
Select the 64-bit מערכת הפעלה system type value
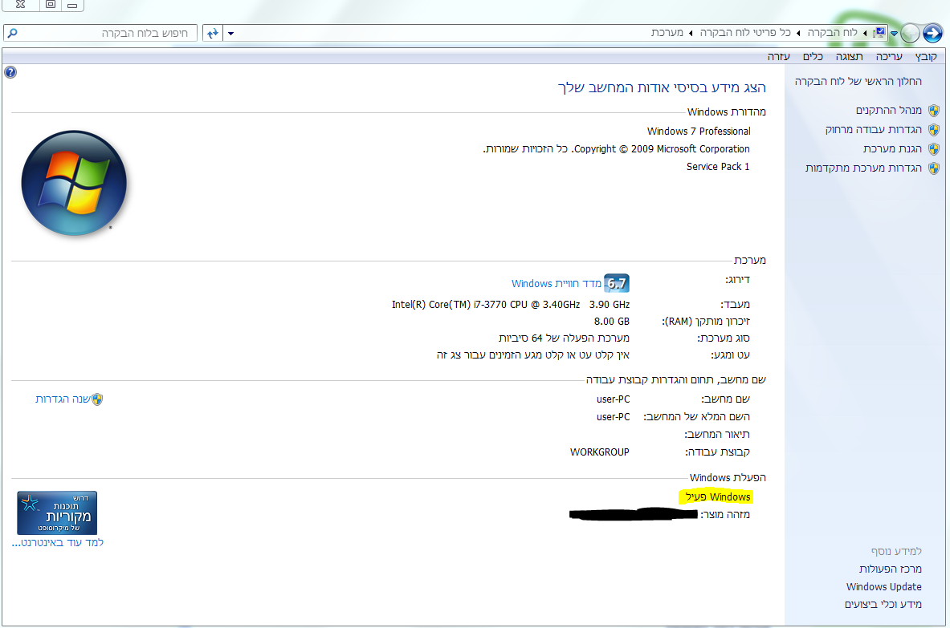[564, 338]
